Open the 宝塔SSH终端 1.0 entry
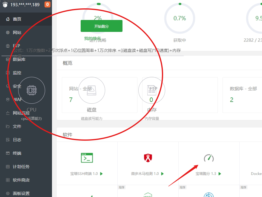The height and width of the screenshot is (197, 262). pos(84,174)
